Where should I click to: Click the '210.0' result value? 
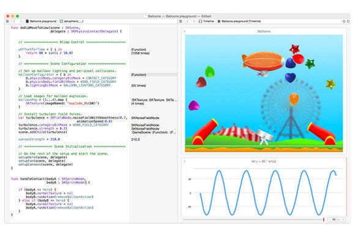coord(135,140)
